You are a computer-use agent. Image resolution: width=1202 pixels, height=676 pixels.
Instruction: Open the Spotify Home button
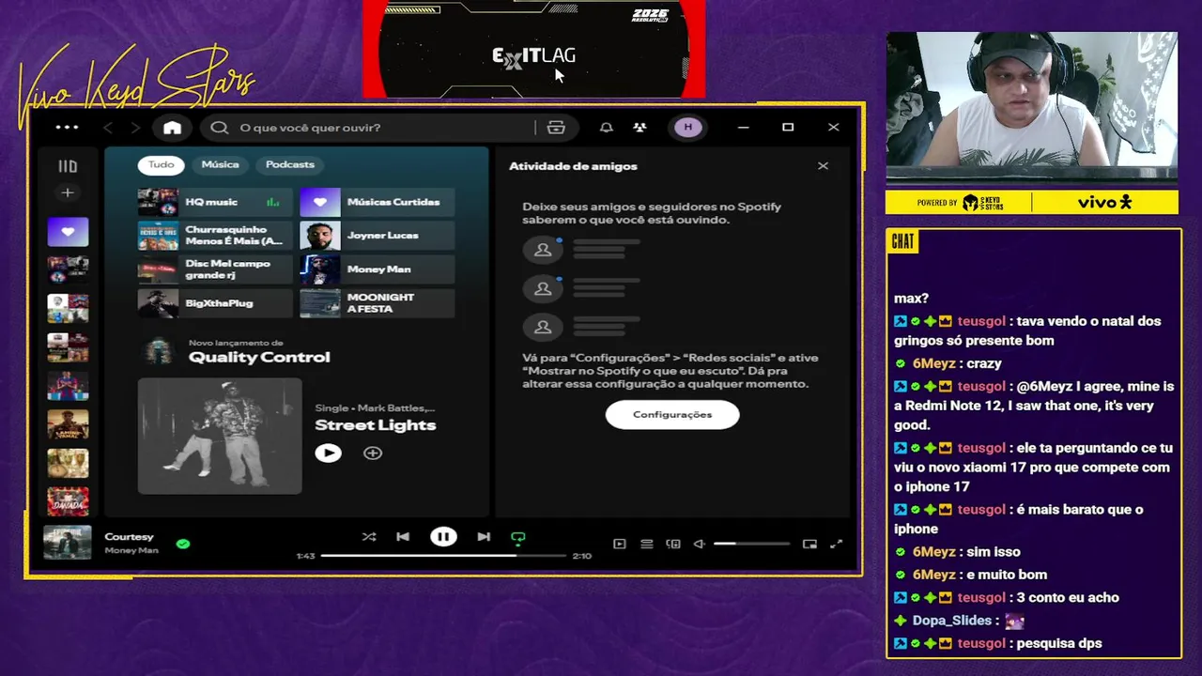click(172, 128)
